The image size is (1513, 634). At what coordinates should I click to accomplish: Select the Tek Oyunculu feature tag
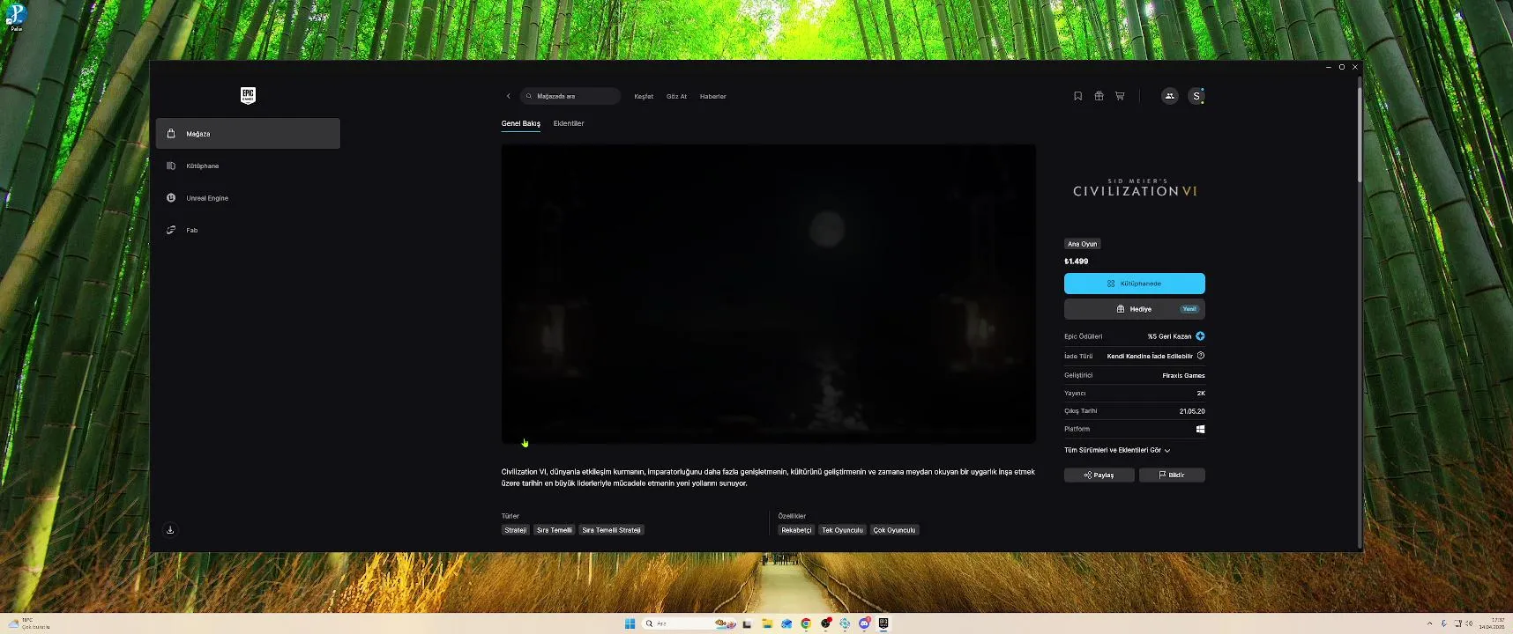pos(842,530)
